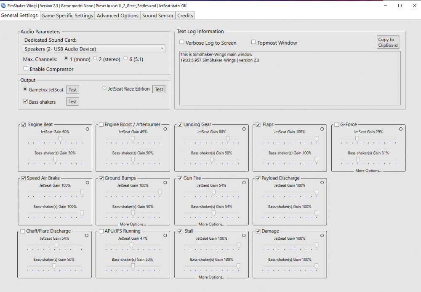The width and height of the screenshot is (421, 292).
Task: Check the APU/JFS Running box
Action: click(101, 231)
